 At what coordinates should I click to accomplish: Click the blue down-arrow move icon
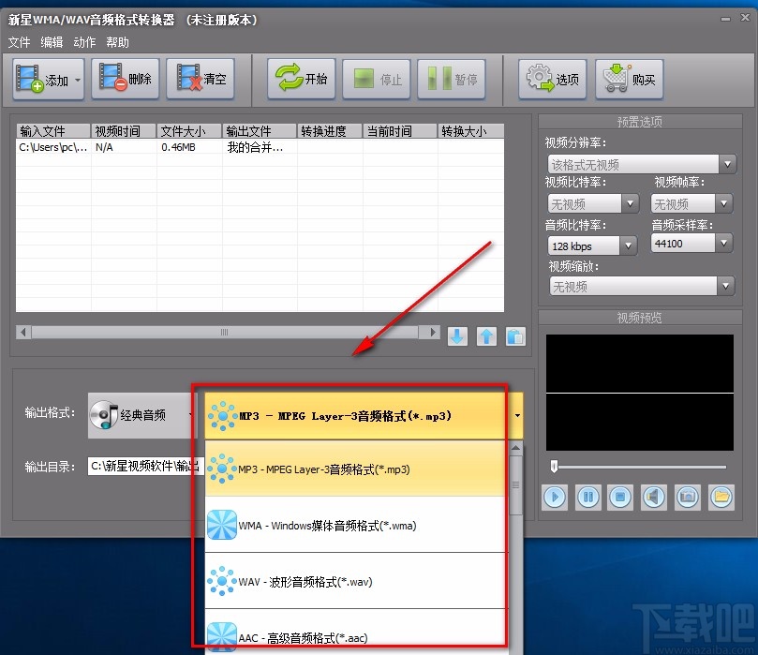[x=457, y=335]
